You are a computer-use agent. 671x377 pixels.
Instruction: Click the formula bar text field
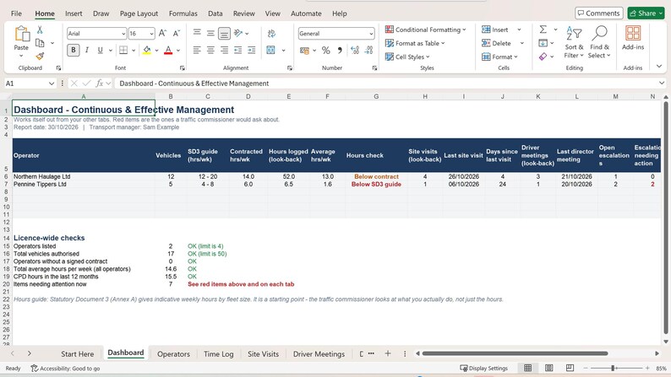tap(385, 83)
